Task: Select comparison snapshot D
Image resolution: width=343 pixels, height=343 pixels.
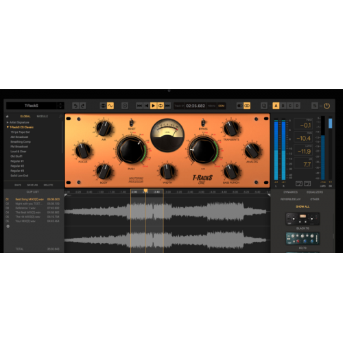Action: click(297, 106)
